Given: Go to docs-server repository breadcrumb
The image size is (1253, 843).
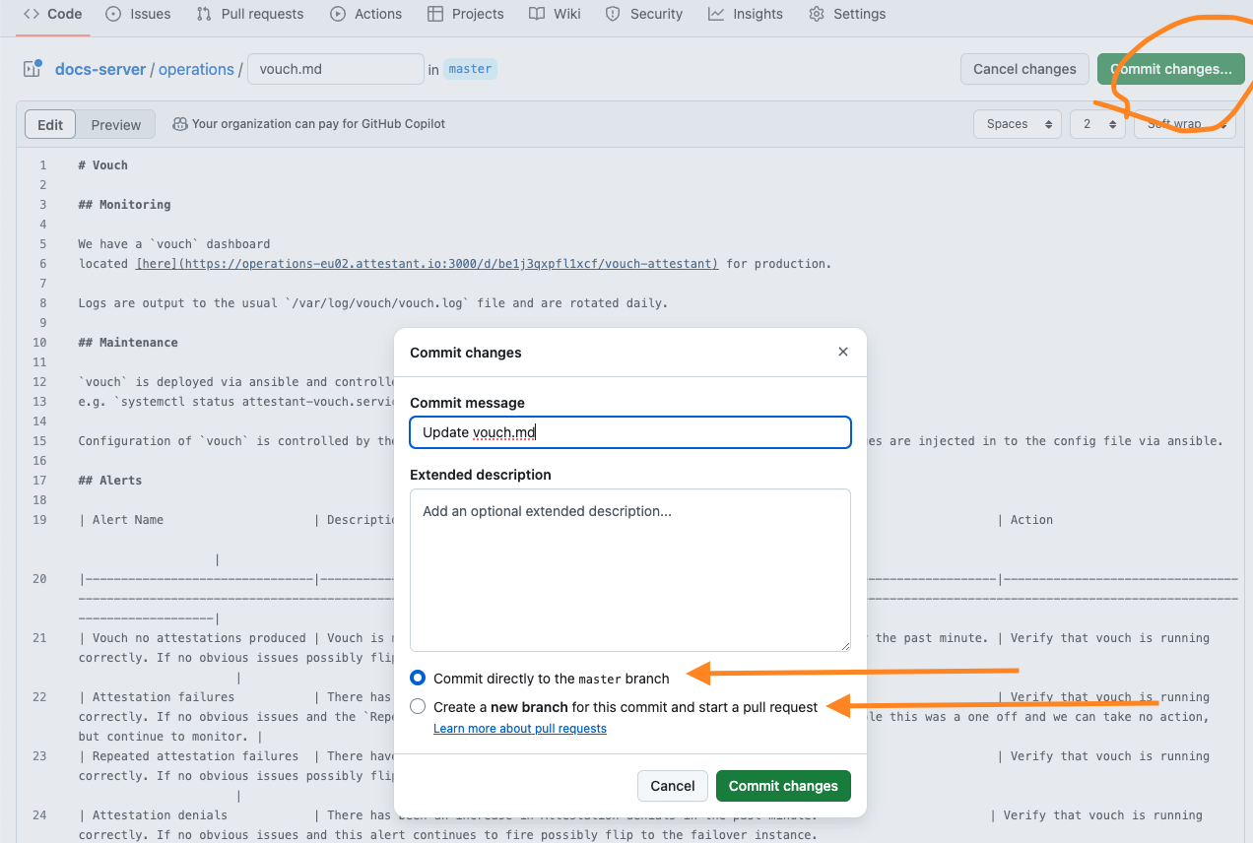Looking at the screenshot, I should [x=100, y=69].
